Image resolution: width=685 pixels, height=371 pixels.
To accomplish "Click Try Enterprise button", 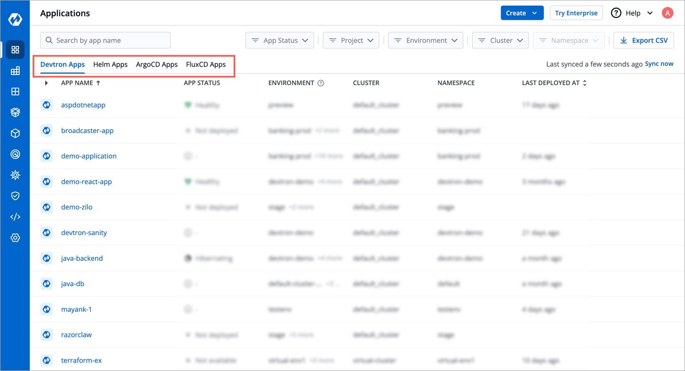I will pos(576,13).
